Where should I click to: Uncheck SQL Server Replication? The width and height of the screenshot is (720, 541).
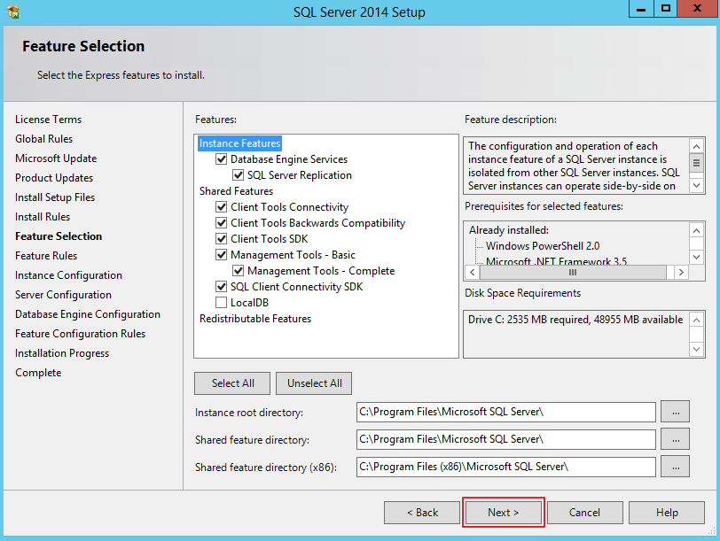238,175
